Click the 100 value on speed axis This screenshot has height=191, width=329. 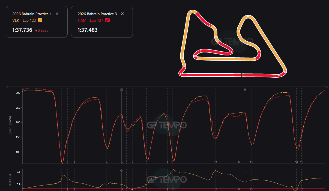click(18, 152)
